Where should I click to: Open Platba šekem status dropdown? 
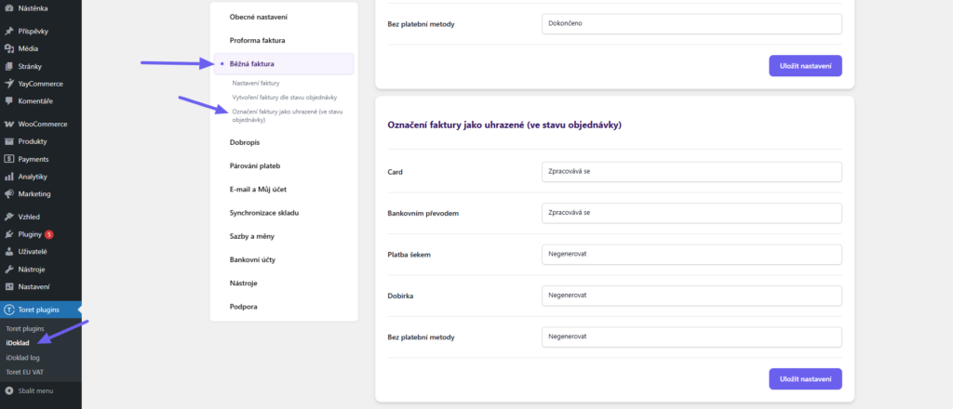691,255
